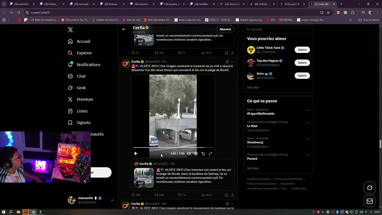Repost the post with 158 reposts
The image size is (382, 215).
point(159,53)
